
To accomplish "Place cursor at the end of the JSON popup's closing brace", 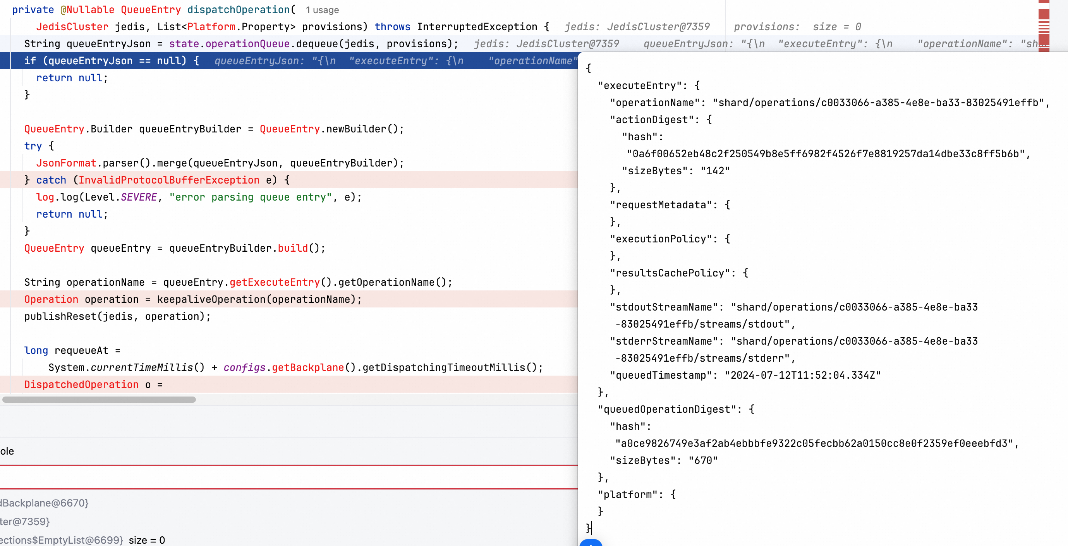I will [x=592, y=528].
